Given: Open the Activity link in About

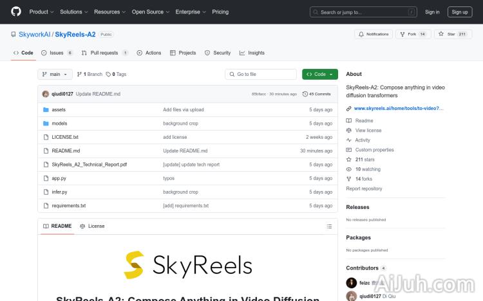Looking at the screenshot, I should [x=362, y=140].
